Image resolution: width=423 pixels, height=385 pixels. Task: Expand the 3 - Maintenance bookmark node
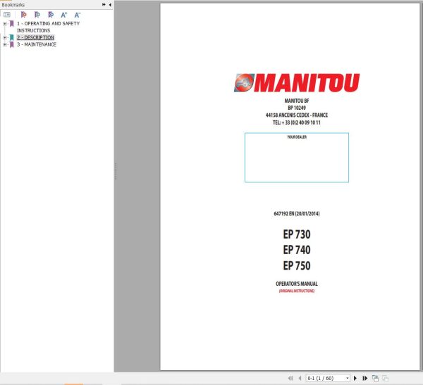(x=5, y=44)
